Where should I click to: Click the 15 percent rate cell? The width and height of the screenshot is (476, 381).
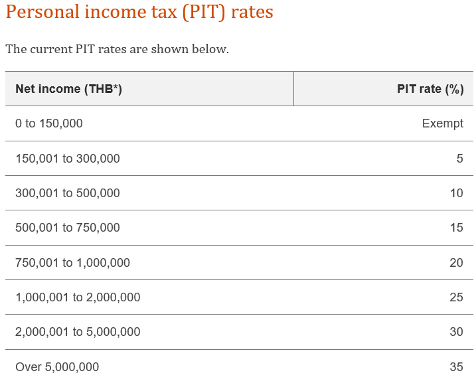(456, 228)
